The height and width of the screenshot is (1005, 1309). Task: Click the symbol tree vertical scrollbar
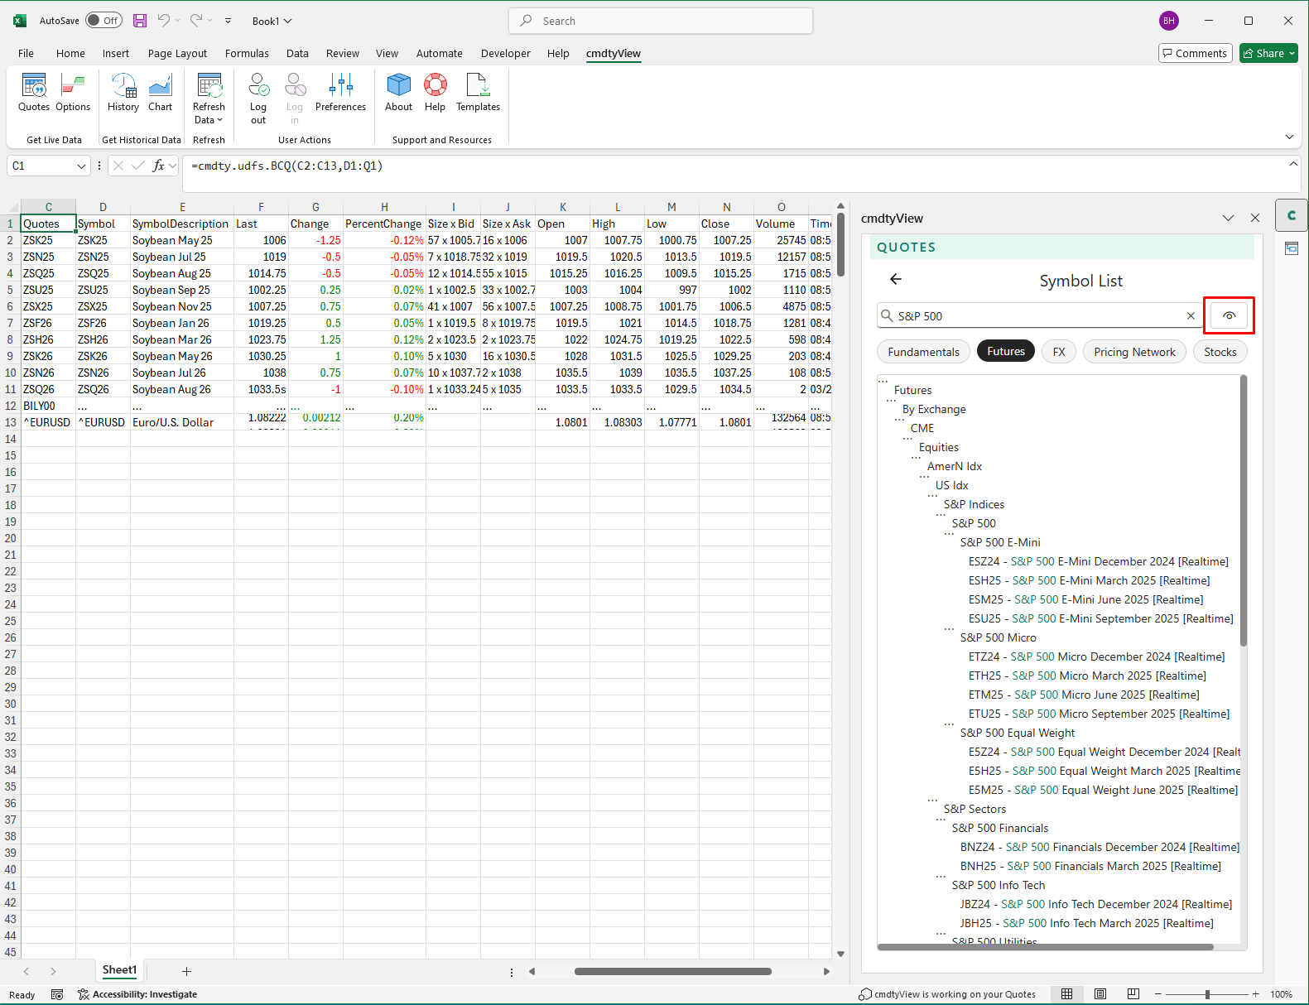pos(1244,511)
